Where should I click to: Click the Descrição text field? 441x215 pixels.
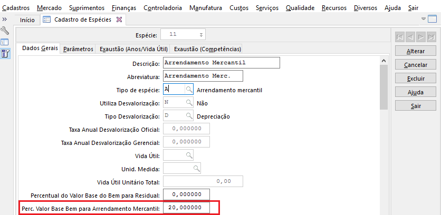(220, 63)
